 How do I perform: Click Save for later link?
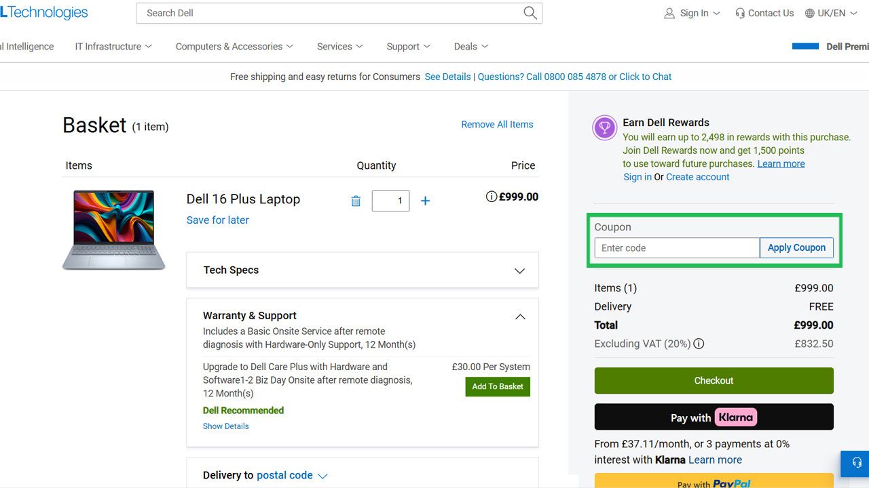[x=217, y=220]
